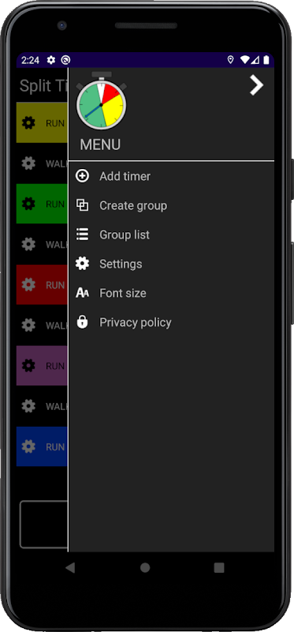
Task: Open gear on WALK timer below purple RUN
Action: 28,406
